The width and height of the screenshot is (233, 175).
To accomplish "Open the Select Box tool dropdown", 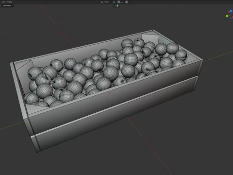I will 8,6.
